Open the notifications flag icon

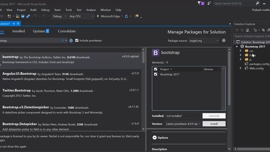pyautogui.click(x=199, y=3)
